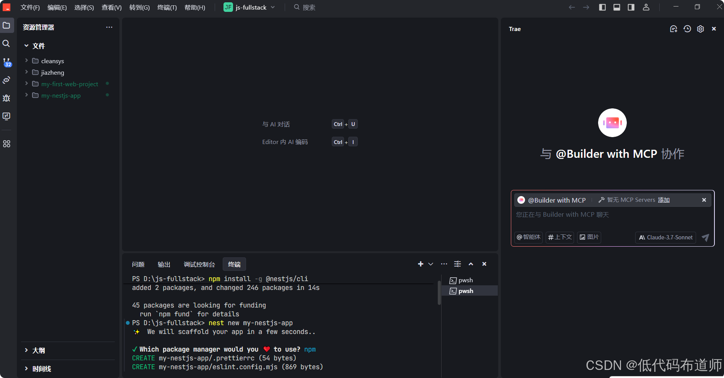This screenshot has width=724, height=378.
Task: Open Trae panel settings gear
Action: click(700, 29)
